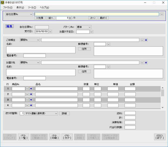Viewport: 168px width, 147px height.
Task: Open the お届け予定日 date picker dropdown
Action: 92,32
